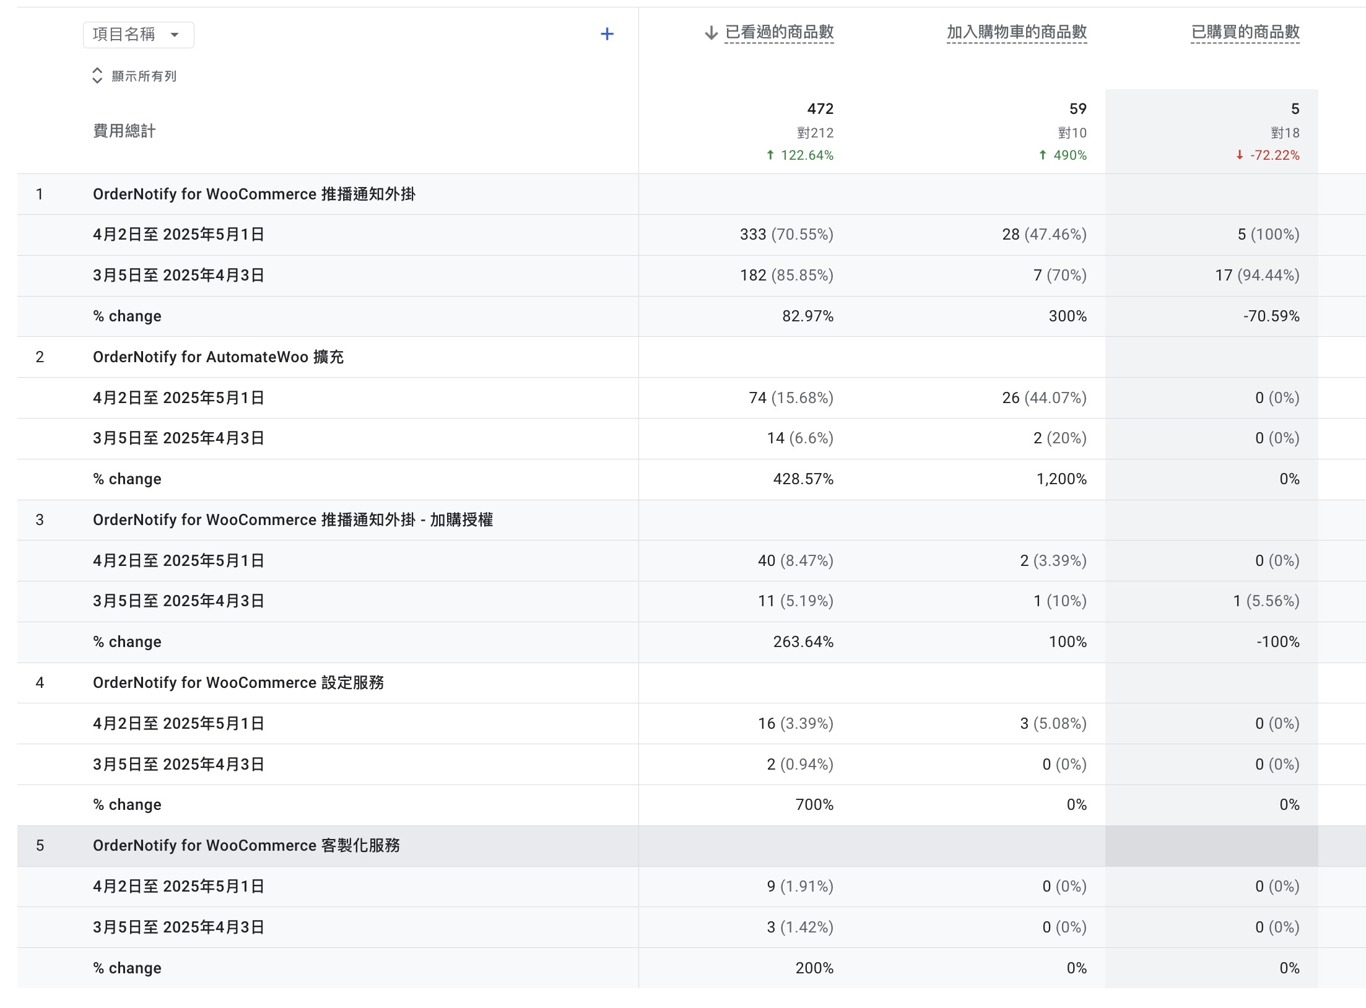Click the cell 1 (5.56%)

[1266, 601]
